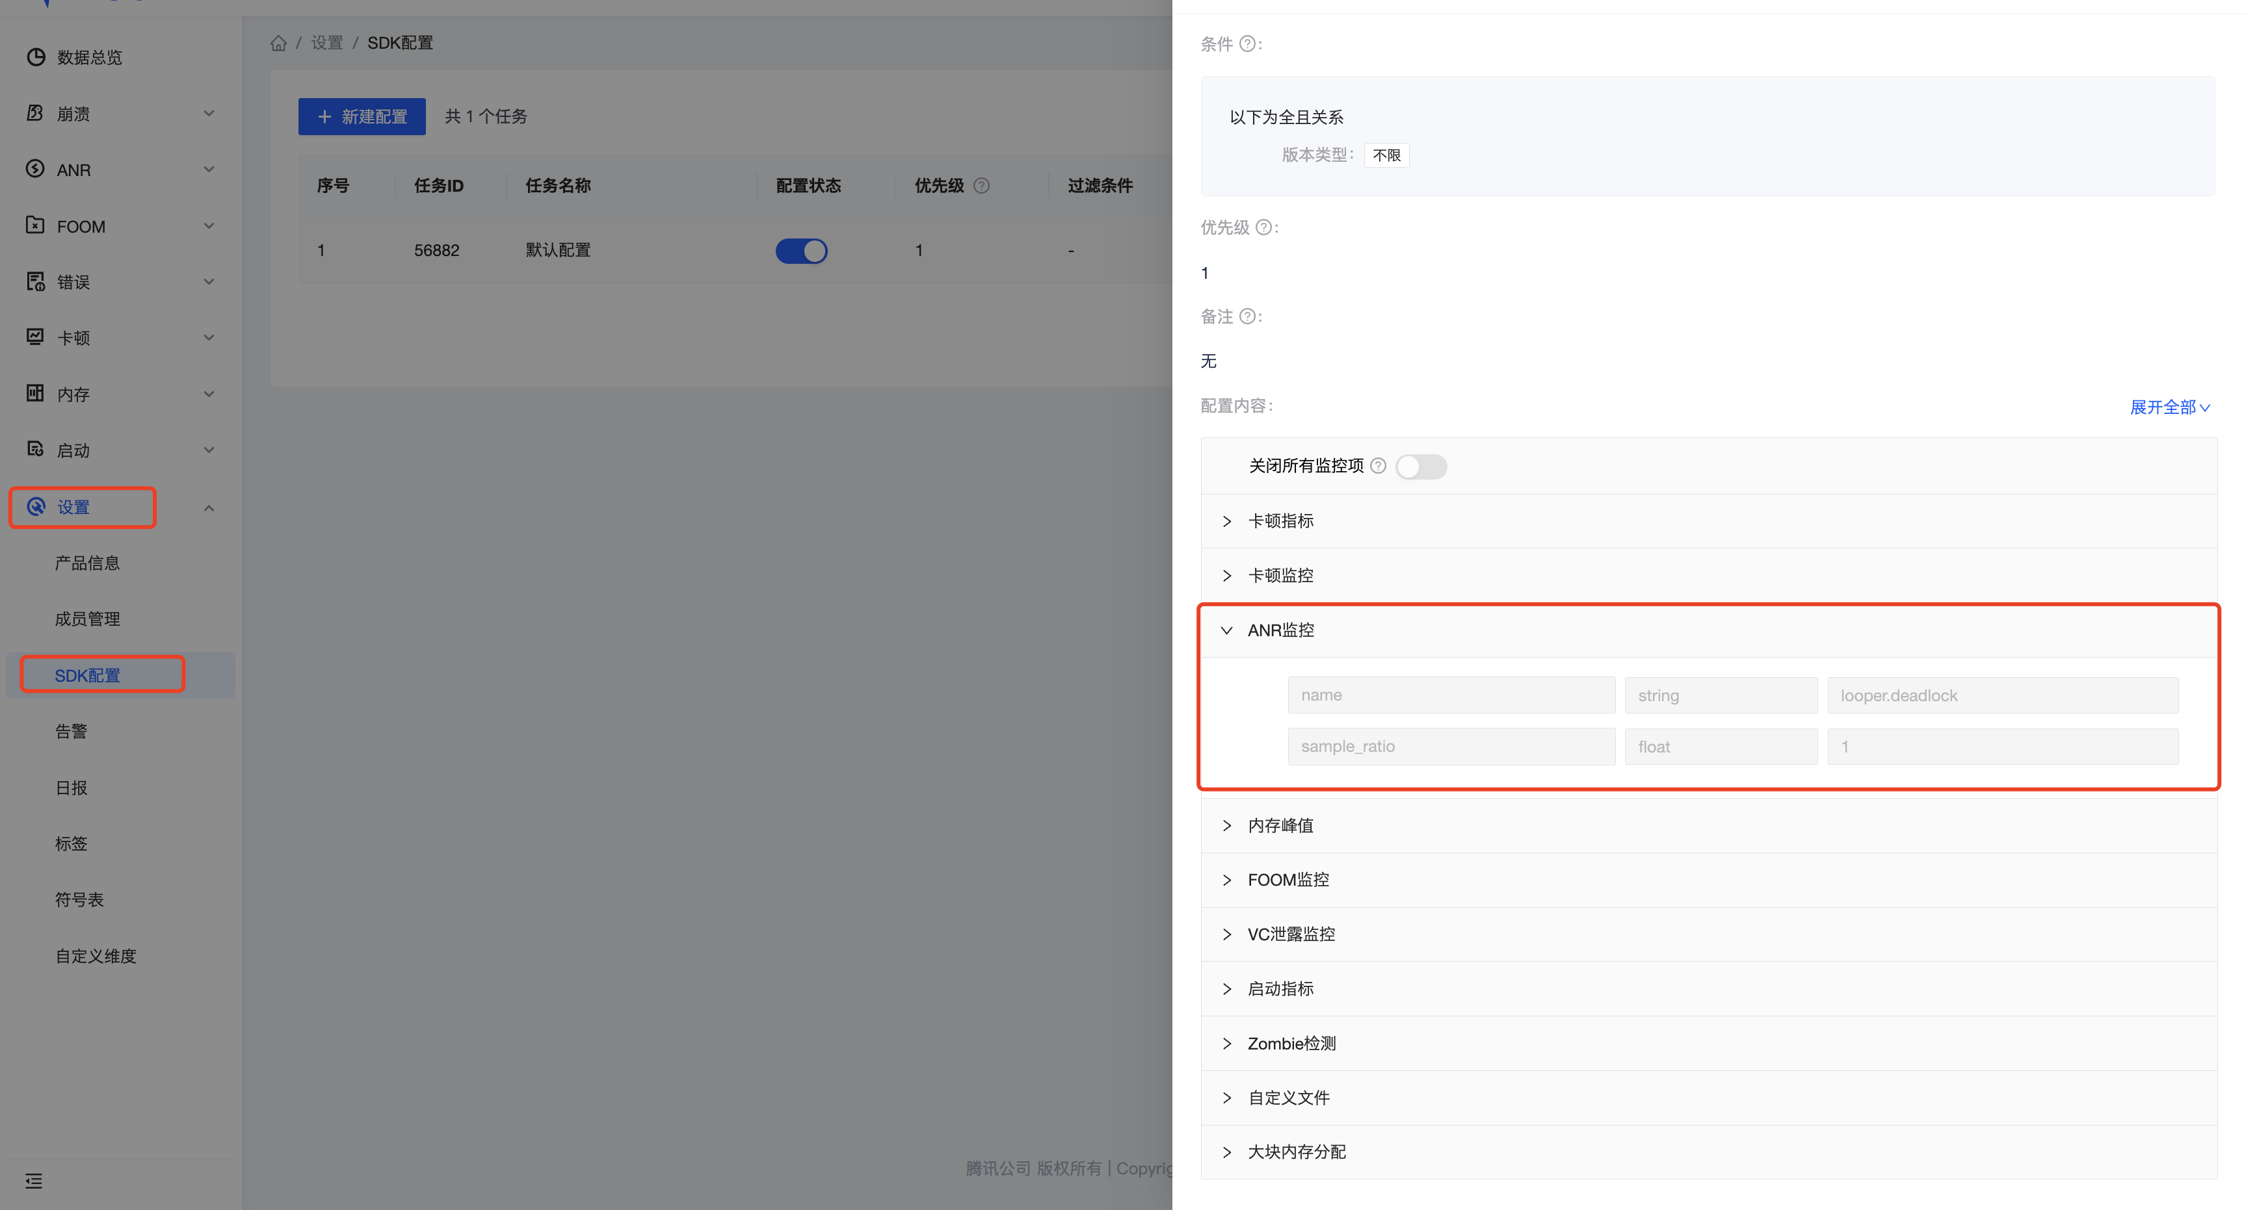
Task: Click the name key input field
Action: [1451, 696]
